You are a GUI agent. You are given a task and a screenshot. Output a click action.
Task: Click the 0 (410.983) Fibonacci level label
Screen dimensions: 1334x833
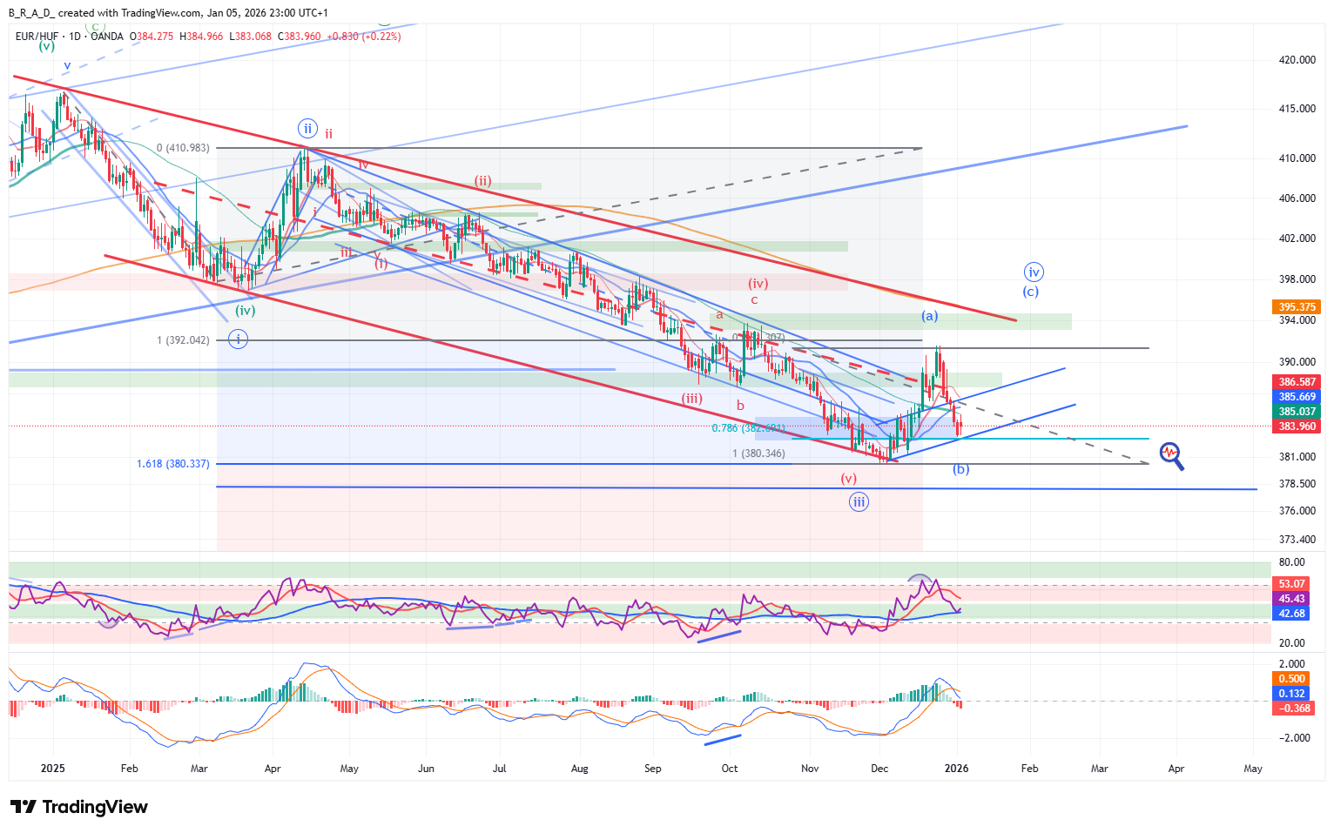[183, 148]
